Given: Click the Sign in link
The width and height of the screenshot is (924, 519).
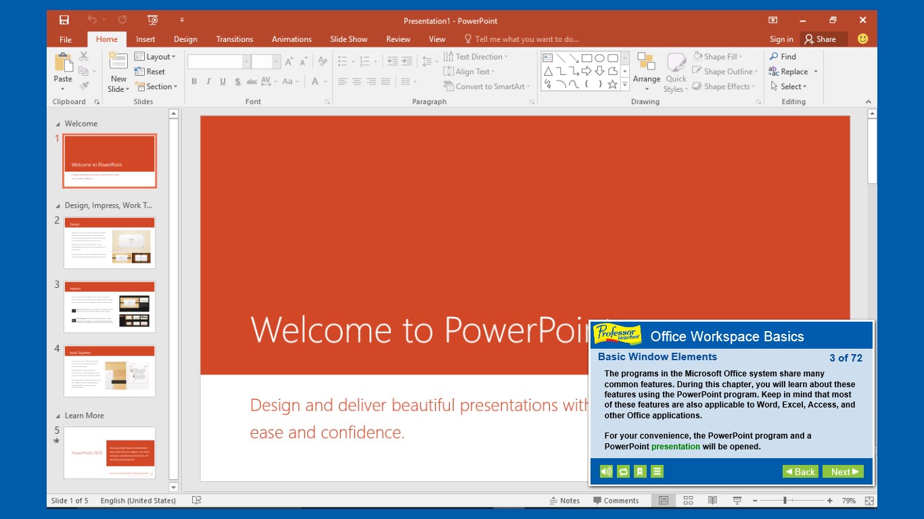Looking at the screenshot, I should tap(781, 39).
